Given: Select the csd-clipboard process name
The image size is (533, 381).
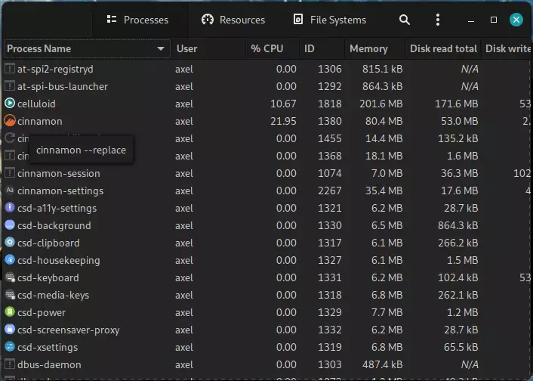Looking at the screenshot, I should (48, 243).
